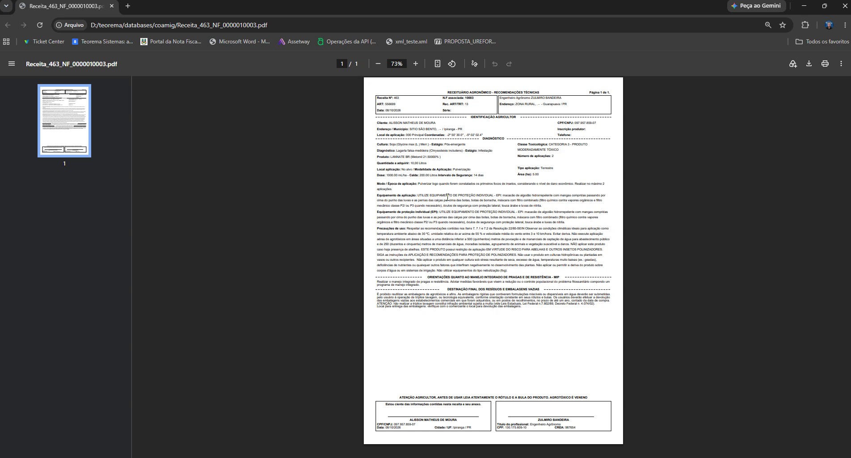Click the PDF file name title in the viewer toolbar
The width and height of the screenshot is (851, 458).
(72, 64)
